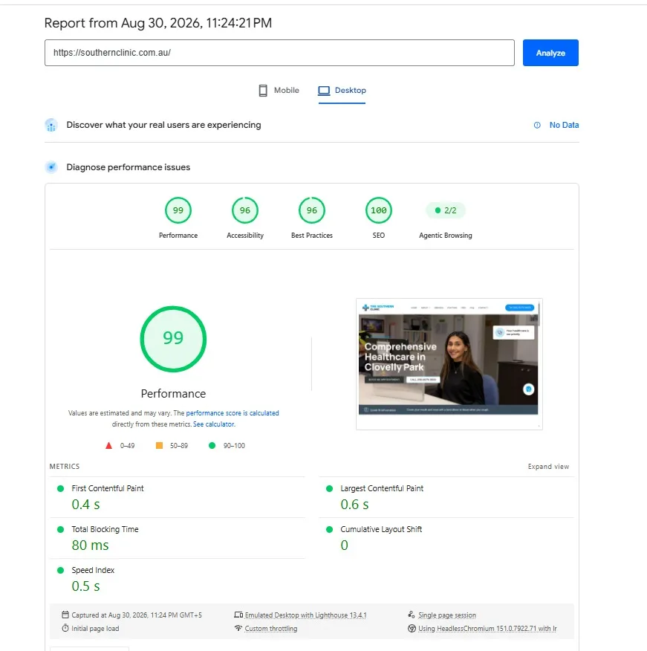The width and height of the screenshot is (647, 651).
Task: Click the Report from Aug 30 heading
Action: coord(158,23)
